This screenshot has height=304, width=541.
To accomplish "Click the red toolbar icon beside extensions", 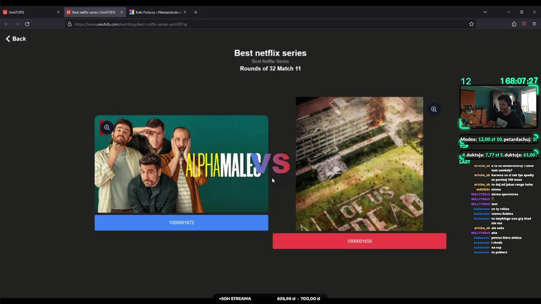I will (524, 24).
